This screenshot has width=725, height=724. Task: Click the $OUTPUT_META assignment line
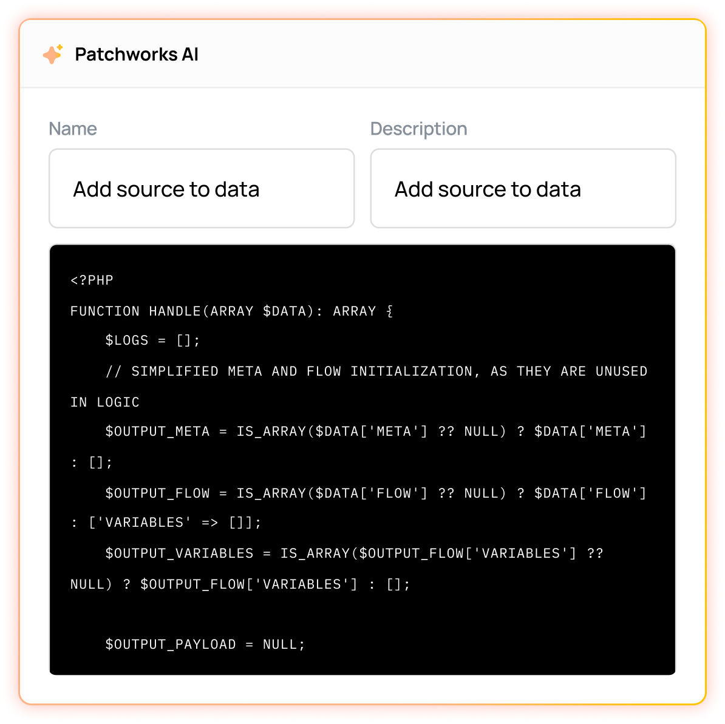(x=376, y=431)
